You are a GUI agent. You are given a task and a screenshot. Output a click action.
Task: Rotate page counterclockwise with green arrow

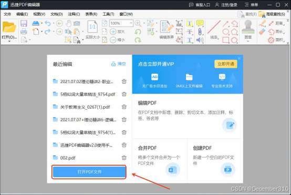tap(138, 32)
